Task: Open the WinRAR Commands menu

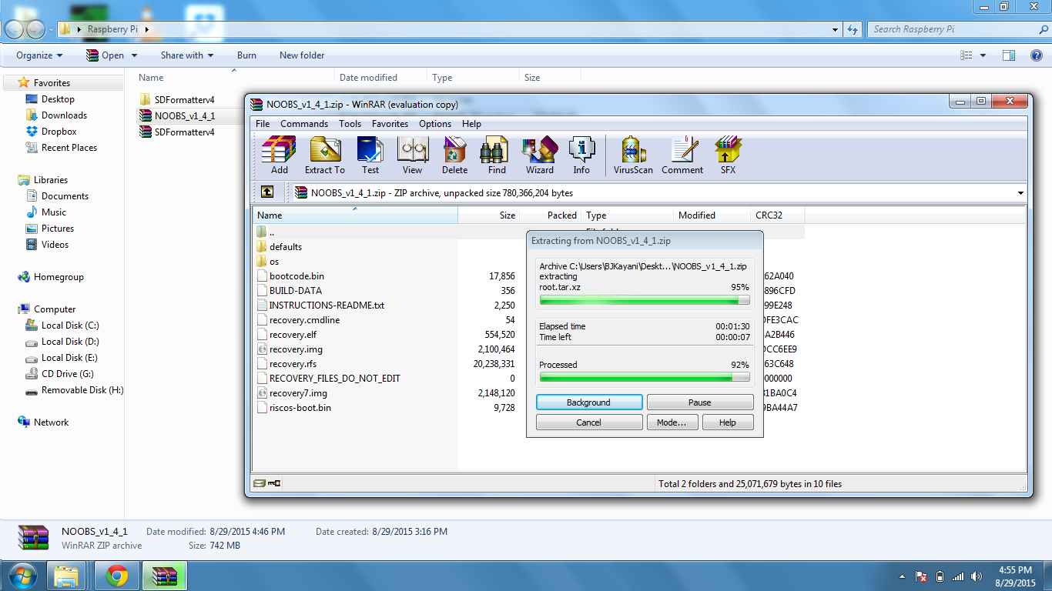Action: point(304,124)
